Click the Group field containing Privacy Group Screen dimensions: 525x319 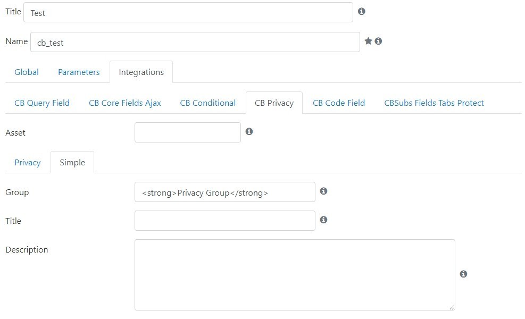(x=224, y=192)
